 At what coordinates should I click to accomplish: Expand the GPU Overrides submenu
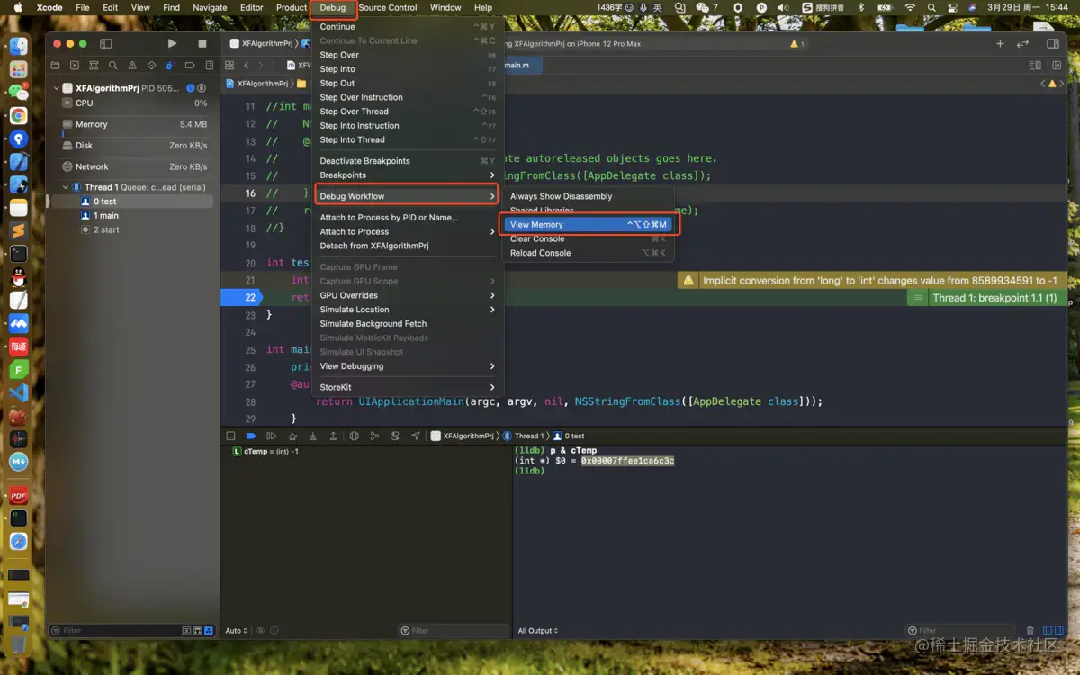pyautogui.click(x=408, y=295)
